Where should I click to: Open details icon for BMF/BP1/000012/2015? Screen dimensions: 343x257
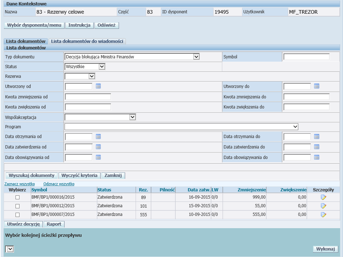coord(323,206)
